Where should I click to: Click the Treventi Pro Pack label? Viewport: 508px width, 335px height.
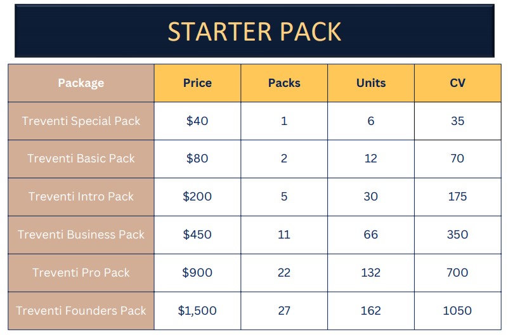pyautogui.click(x=81, y=273)
